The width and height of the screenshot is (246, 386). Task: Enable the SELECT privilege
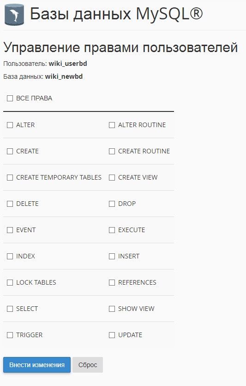[10, 309]
